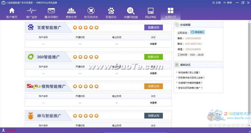Click 账户名称 column header in 百度 table
Image resolution: width=251 pixels, height=133 pixels.
coord(43,37)
